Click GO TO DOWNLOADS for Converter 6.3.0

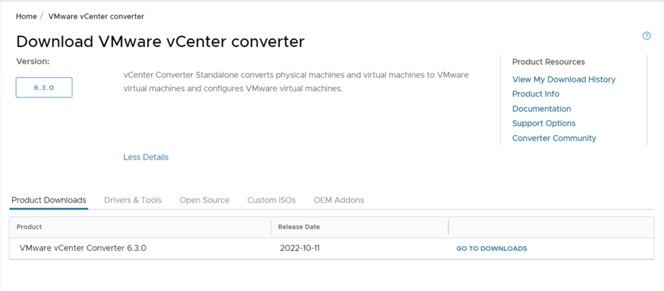point(491,249)
